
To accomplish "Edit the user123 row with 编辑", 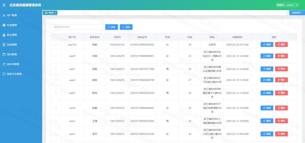I will coord(267,45).
